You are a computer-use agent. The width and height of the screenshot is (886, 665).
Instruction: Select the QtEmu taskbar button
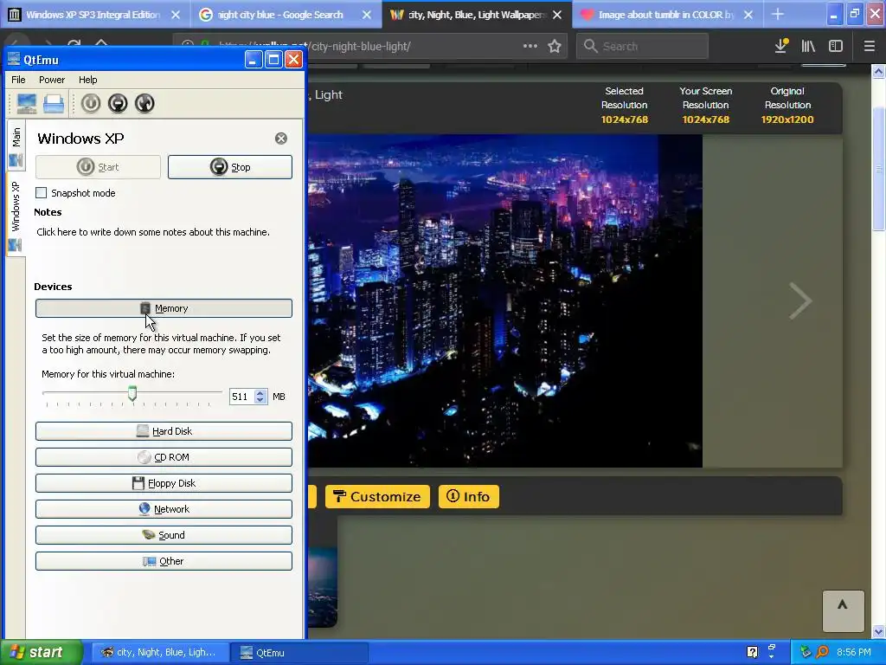pyautogui.click(x=299, y=653)
